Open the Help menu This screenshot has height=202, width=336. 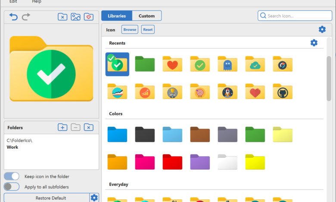(x=37, y=2)
